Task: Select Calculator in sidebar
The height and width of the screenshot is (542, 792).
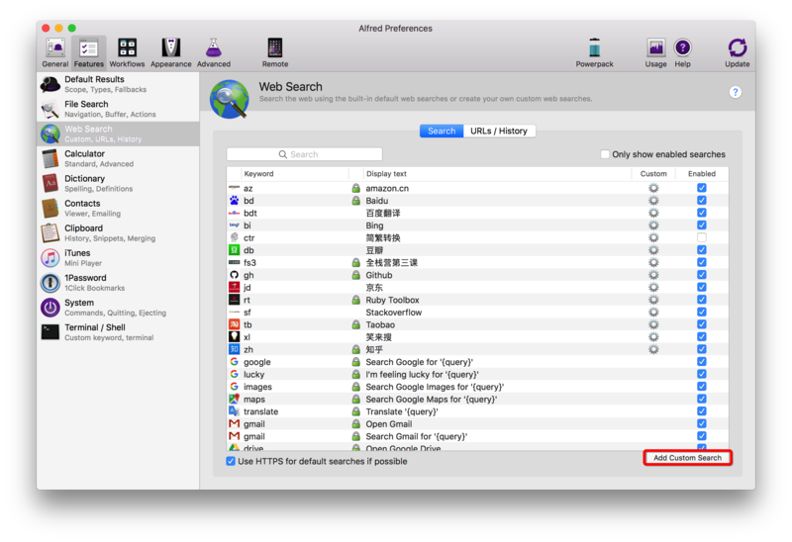Action: tap(118, 158)
